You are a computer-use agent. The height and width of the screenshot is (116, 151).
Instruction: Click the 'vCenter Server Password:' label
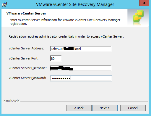coord(27,78)
